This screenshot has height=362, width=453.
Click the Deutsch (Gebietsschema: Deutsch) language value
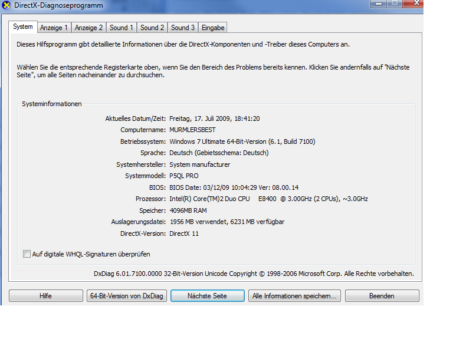[x=219, y=153]
